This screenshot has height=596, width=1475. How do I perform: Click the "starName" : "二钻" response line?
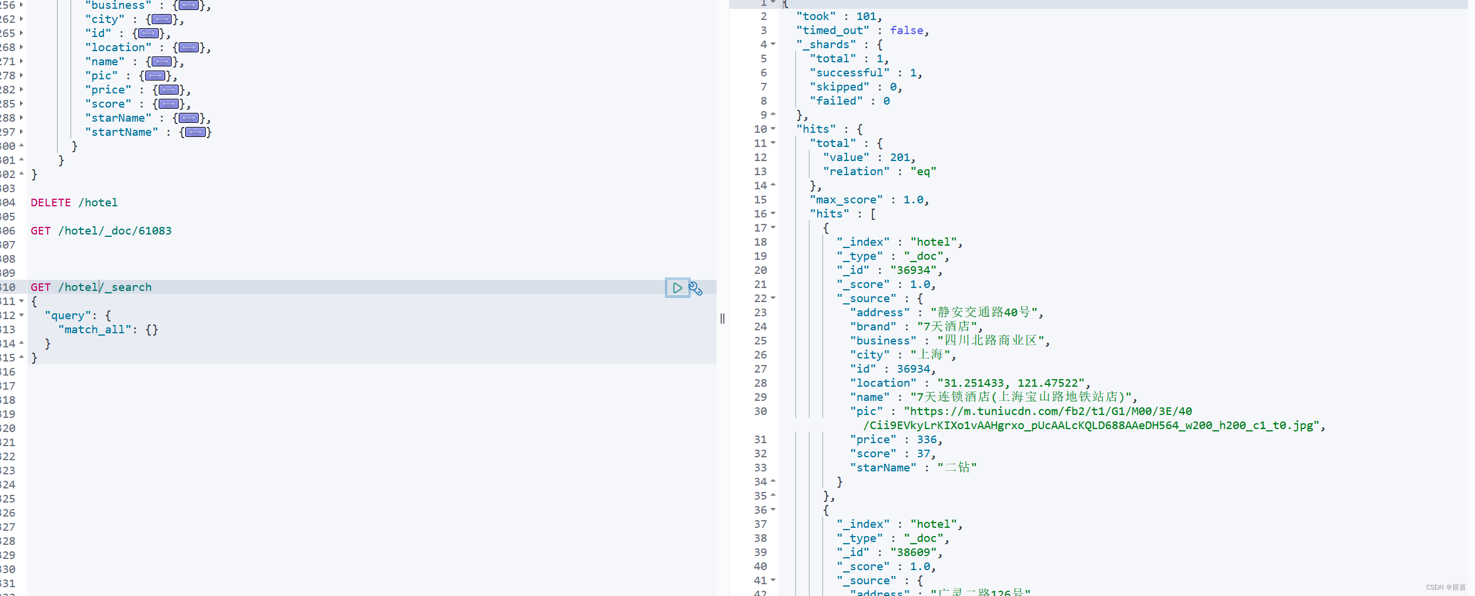pyautogui.click(x=913, y=468)
